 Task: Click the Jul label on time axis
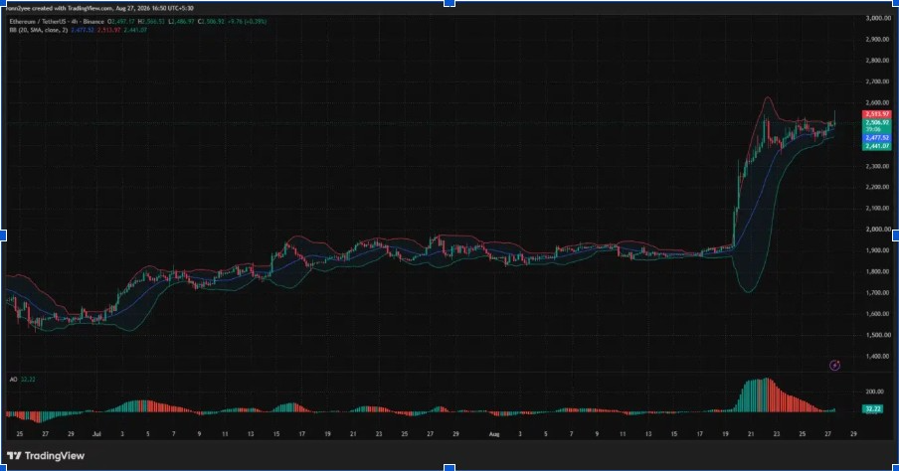coord(96,434)
